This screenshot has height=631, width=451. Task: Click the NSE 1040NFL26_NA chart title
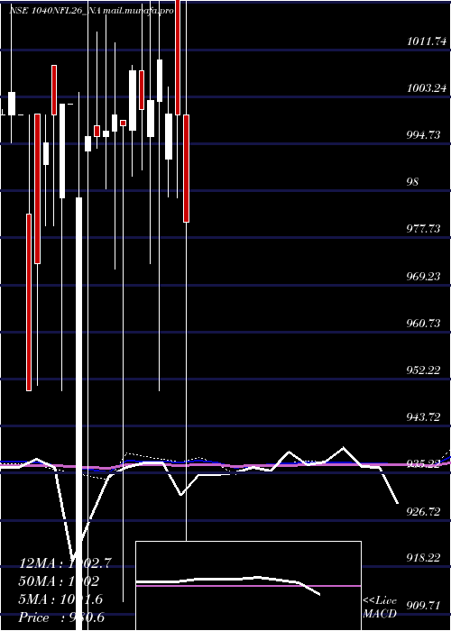tap(92, 11)
